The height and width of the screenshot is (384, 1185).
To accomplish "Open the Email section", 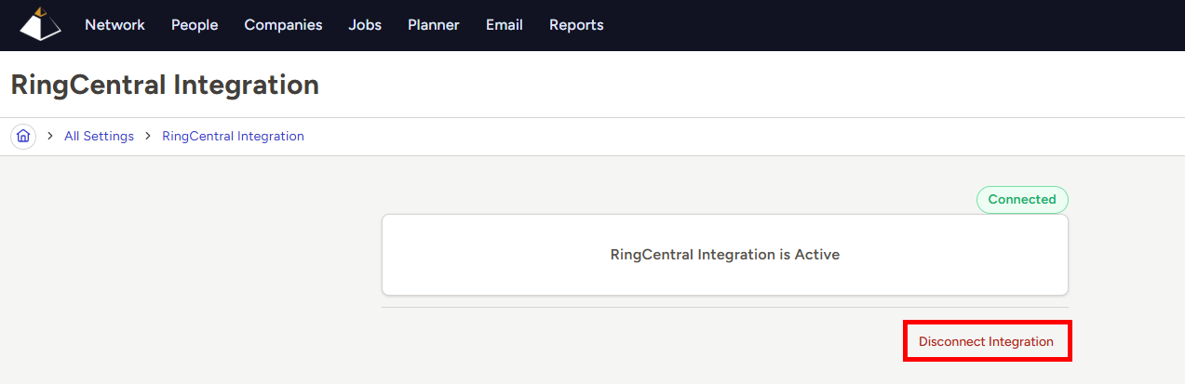I will coord(505,25).
